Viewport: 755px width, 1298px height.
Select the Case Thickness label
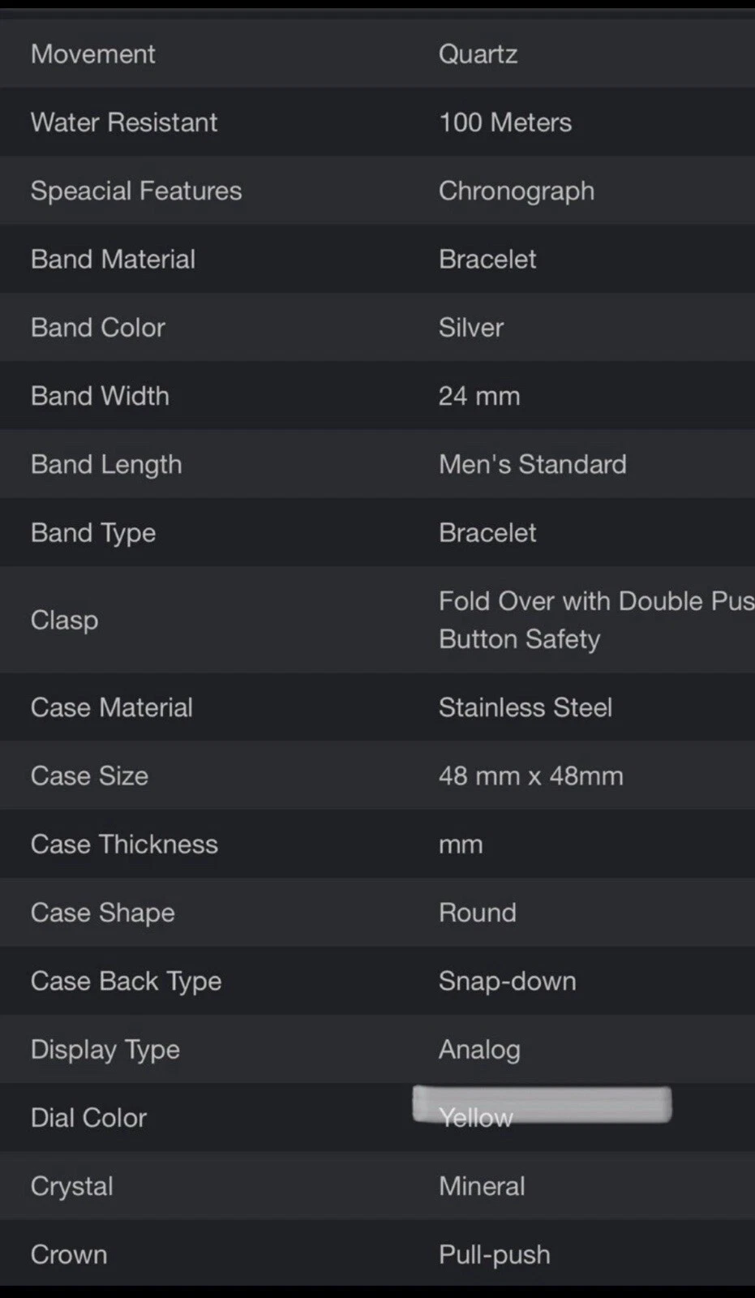pos(124,845)
